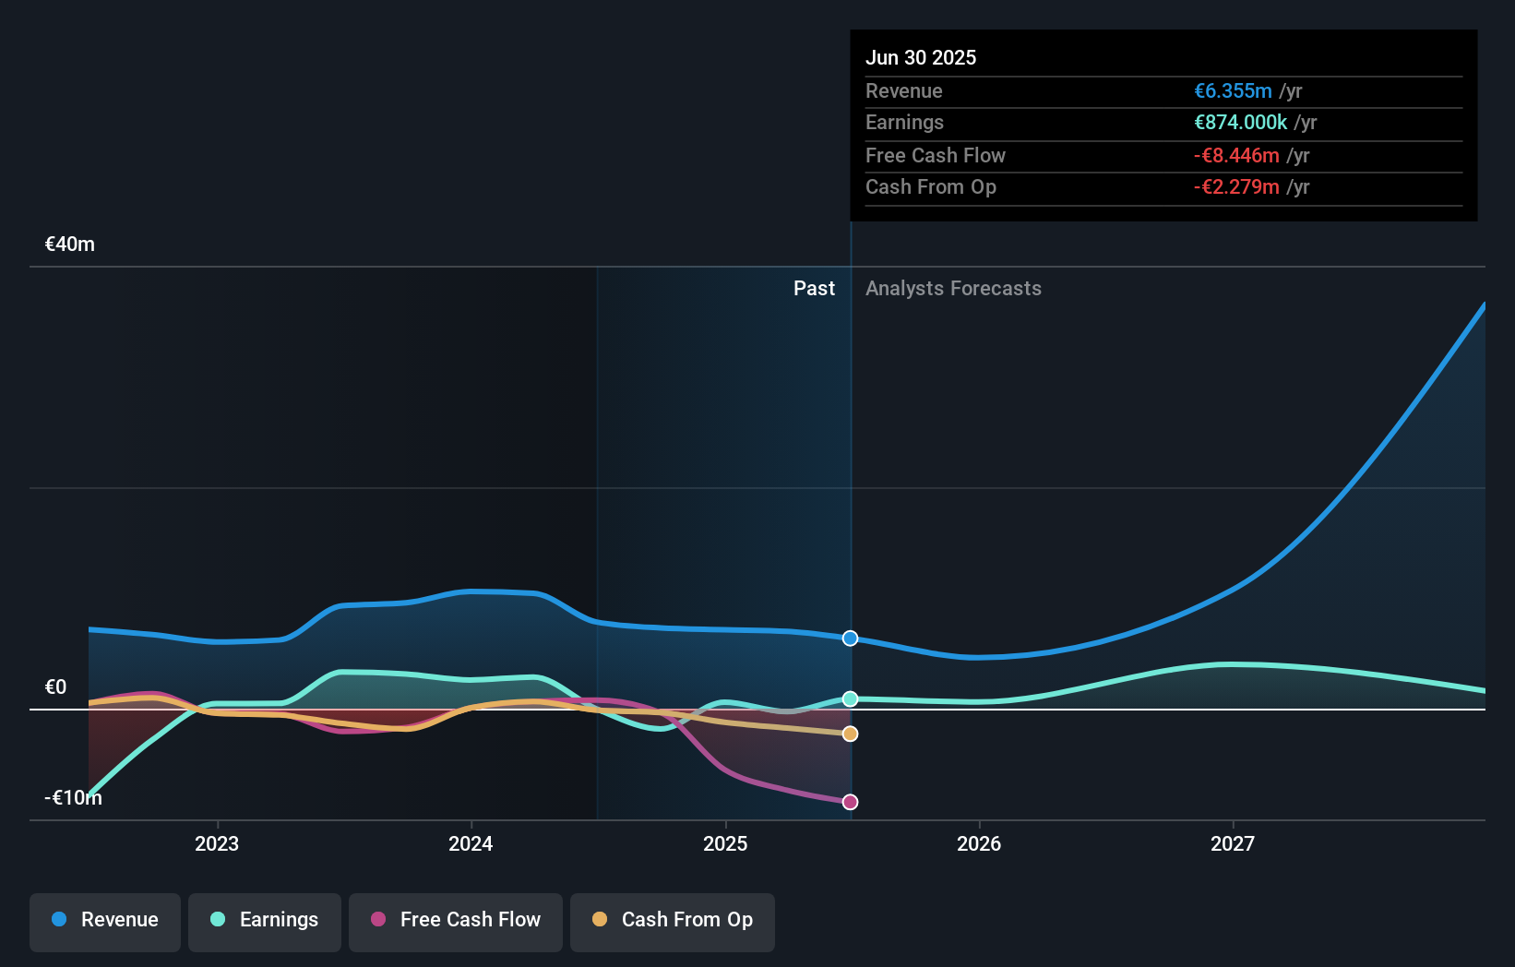The width and height of the screenshot is (1515, 967).
Task: Click the Revenue row label in tooltip
Action: click(x=904, y=91)
